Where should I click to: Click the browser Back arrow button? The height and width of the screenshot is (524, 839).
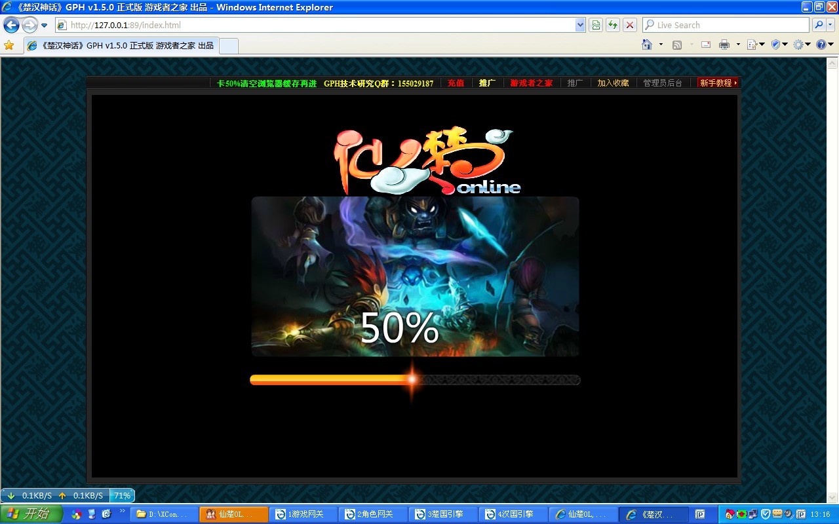tap(12, 26)
